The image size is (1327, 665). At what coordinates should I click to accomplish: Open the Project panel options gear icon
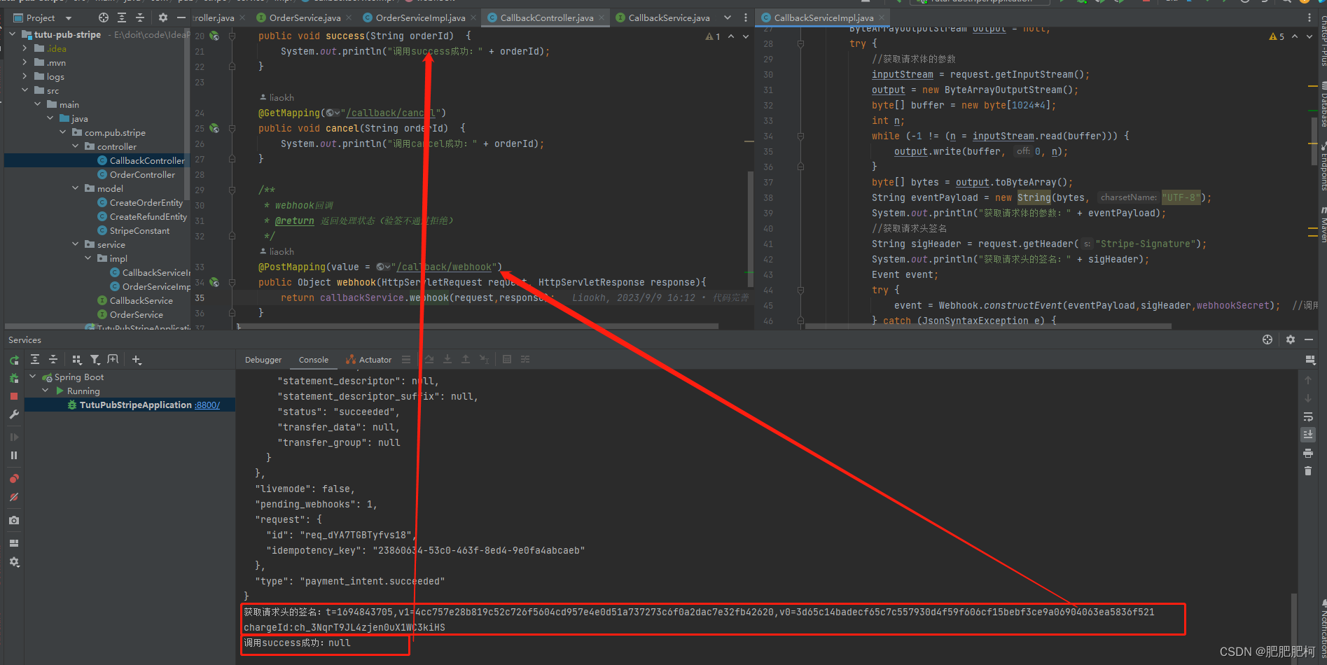162,17
